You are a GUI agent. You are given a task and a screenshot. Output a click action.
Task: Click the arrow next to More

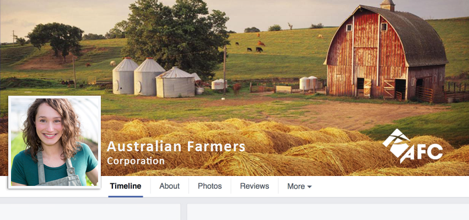309,187
